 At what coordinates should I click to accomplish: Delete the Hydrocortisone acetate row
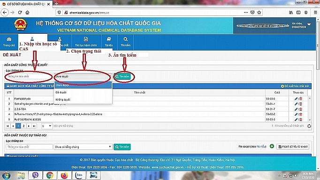point(301,120)
